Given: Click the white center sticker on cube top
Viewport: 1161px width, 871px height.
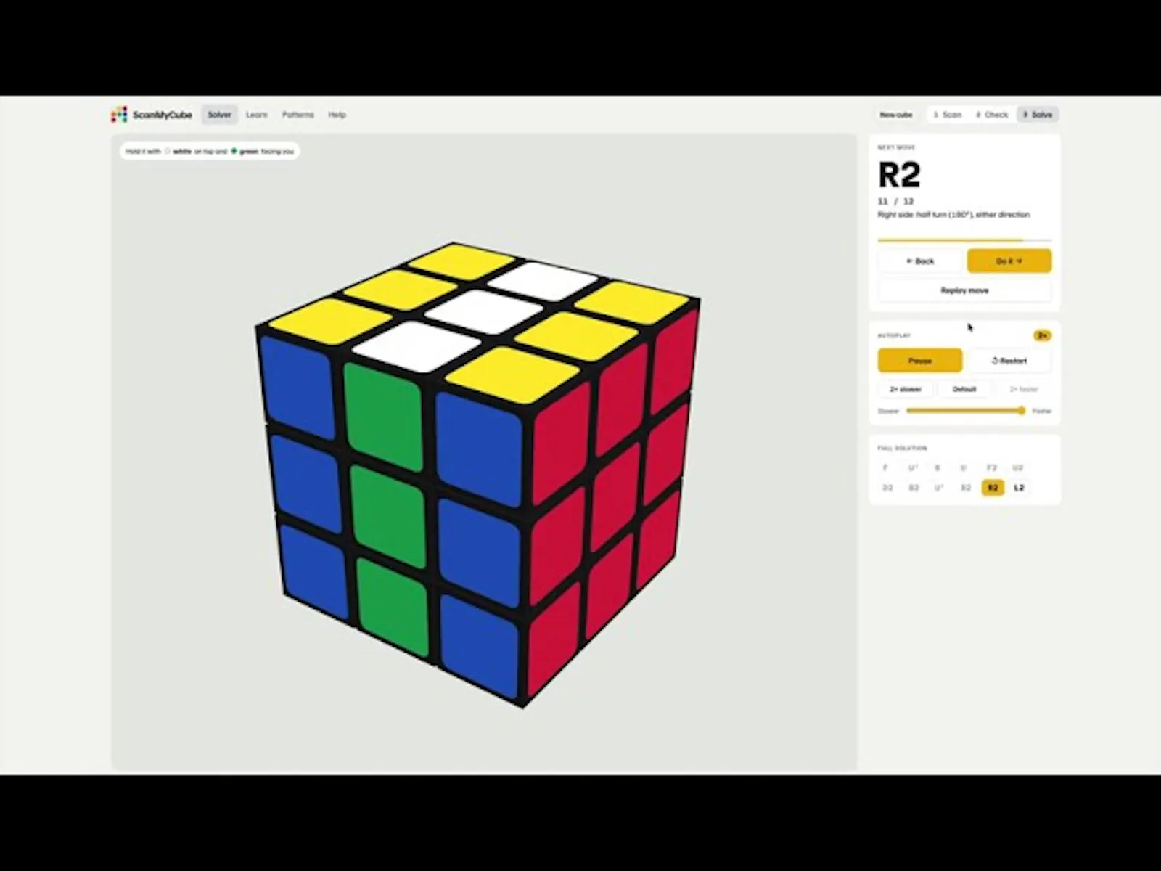Looking at the screenshot, I should pyautogui.click(x=483, y=312).
